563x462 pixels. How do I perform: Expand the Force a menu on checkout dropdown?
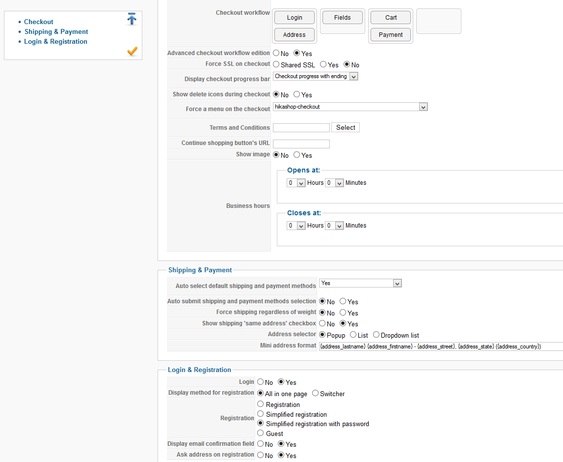(x=350, y=107)
